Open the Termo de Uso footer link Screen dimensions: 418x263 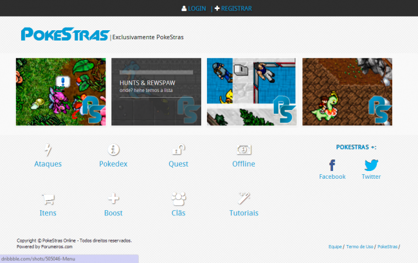(359, 247)
